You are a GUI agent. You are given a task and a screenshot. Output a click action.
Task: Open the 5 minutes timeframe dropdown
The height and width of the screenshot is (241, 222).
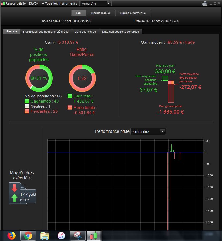tap(148, 131)
